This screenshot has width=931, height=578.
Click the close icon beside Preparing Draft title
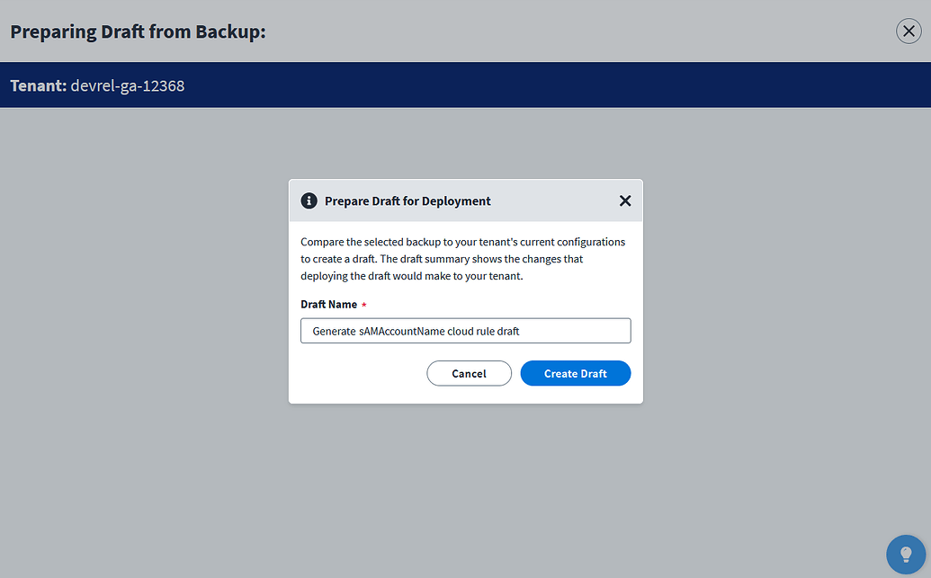[x=909, y=31]
